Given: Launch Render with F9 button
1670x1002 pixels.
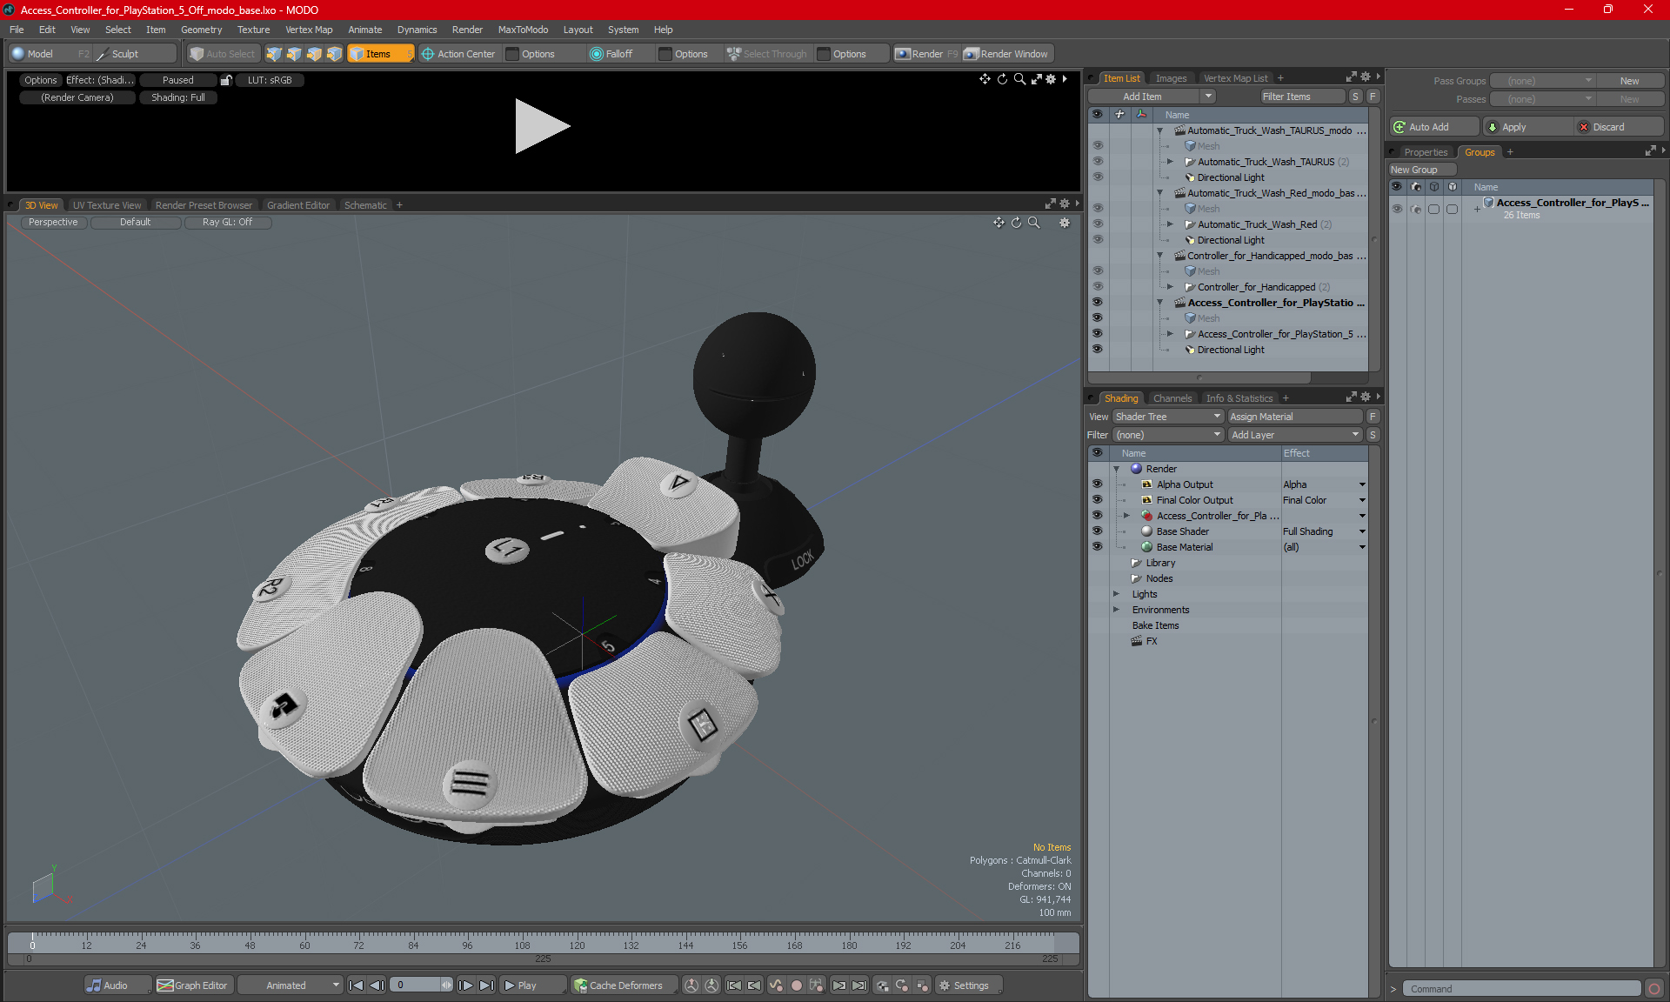Looking at the screenshot, I should point(926,54).
